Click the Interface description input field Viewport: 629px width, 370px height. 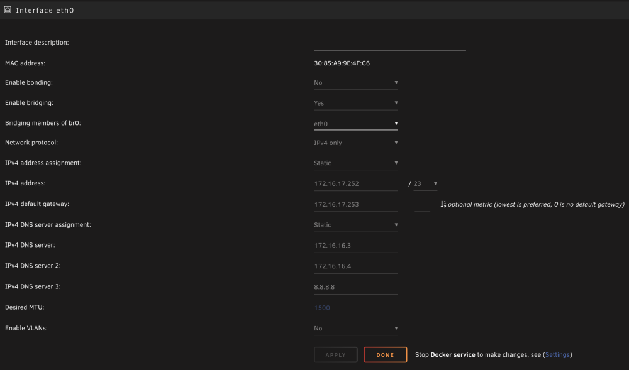coord(390,43)
